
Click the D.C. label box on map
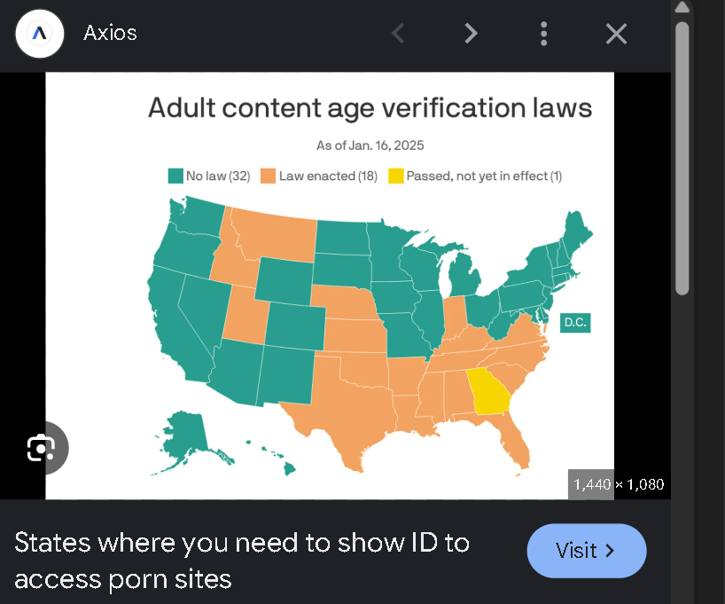[575, 323]
